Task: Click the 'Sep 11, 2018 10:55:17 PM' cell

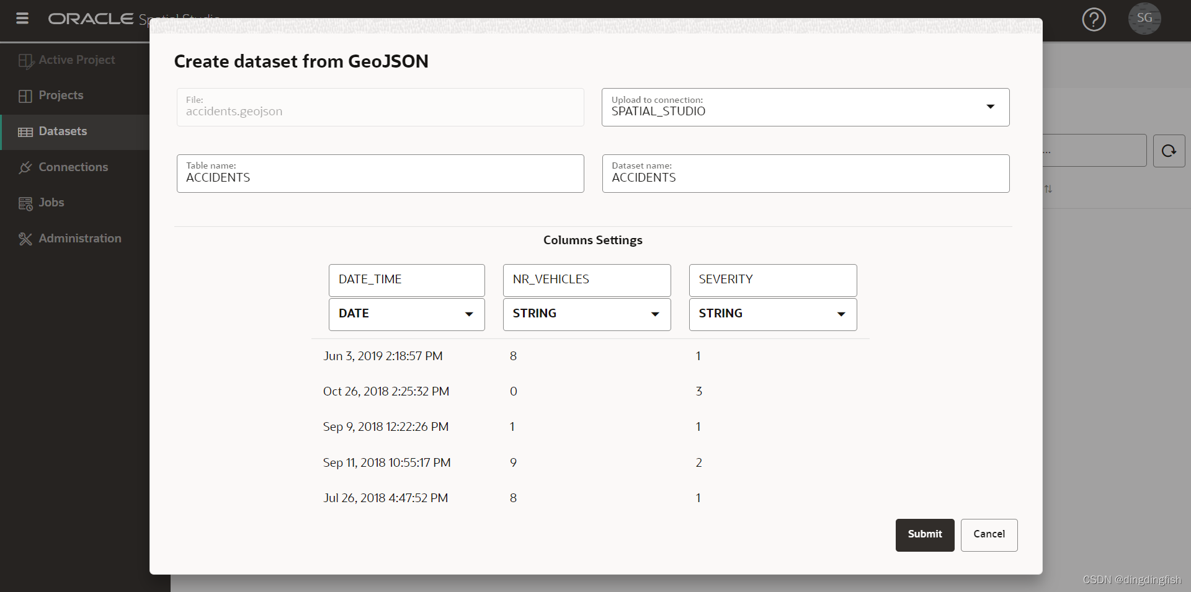Action: 386,463
